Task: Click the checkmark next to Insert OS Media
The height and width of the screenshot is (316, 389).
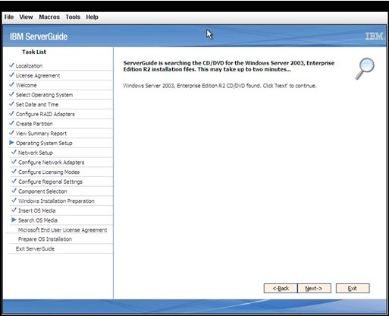Action: click(14, 210)
